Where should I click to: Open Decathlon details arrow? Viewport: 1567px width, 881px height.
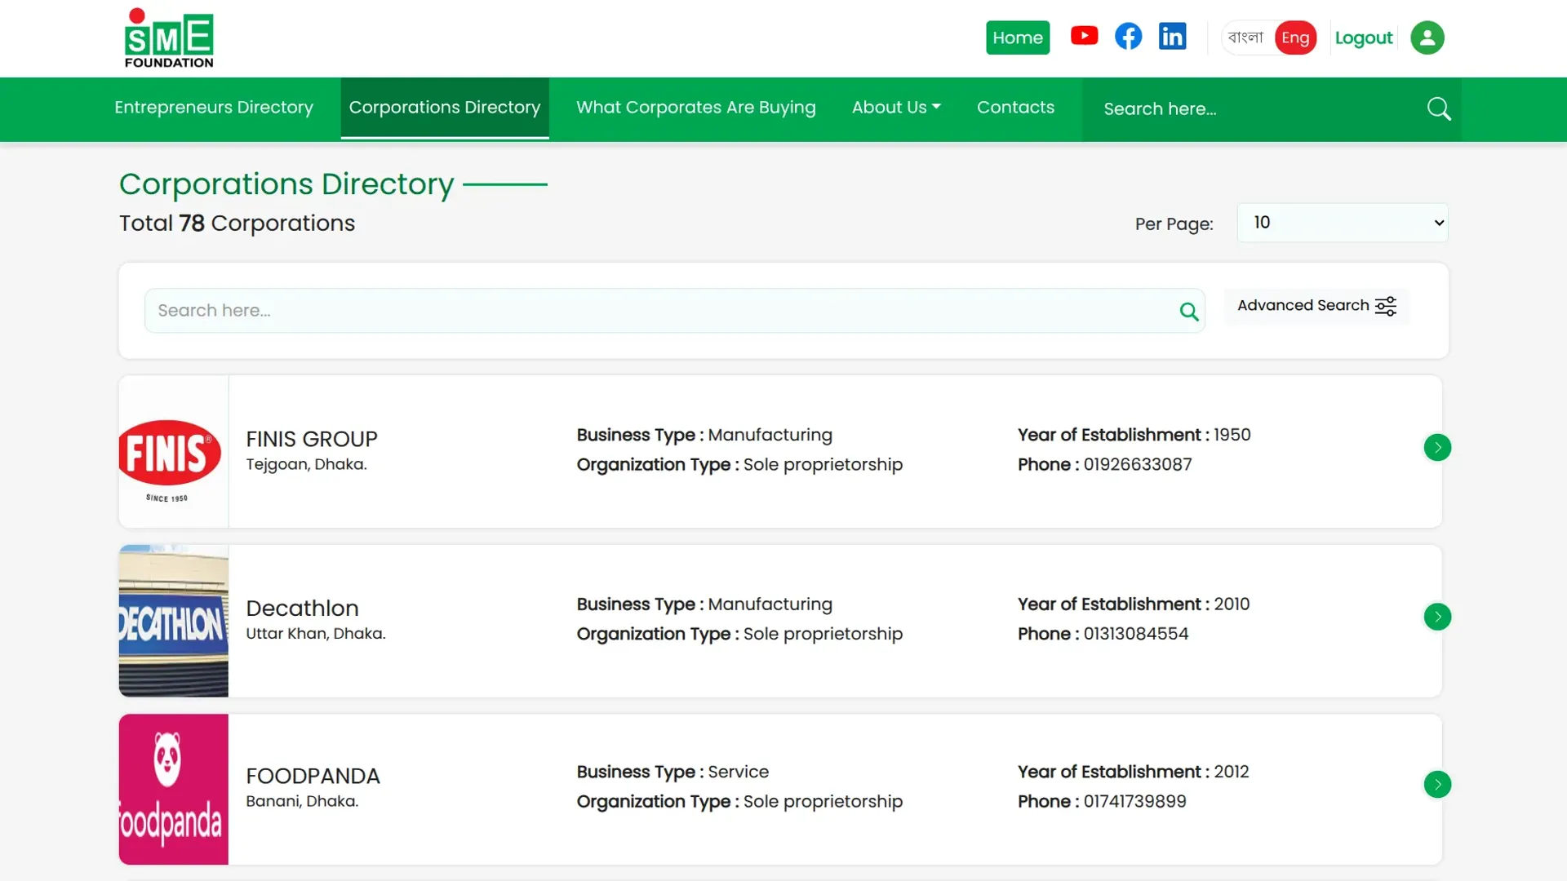(x=1437, y=617)
